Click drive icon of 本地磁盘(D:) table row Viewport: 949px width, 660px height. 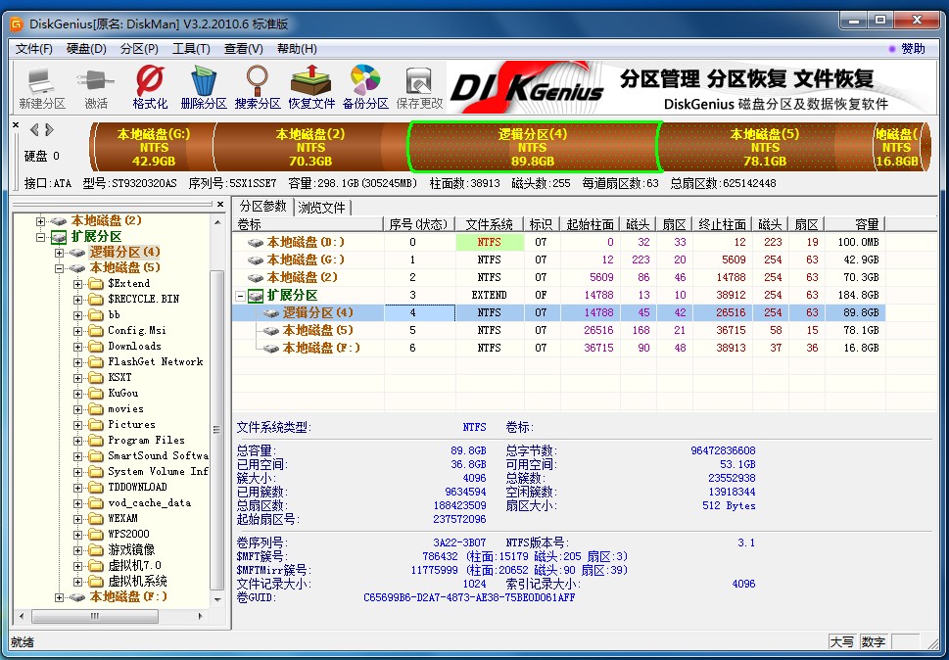256,243
